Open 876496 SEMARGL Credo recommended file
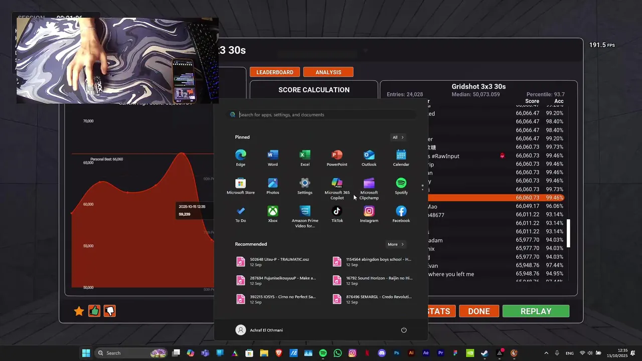642x361 pixels. coord(372,299)
